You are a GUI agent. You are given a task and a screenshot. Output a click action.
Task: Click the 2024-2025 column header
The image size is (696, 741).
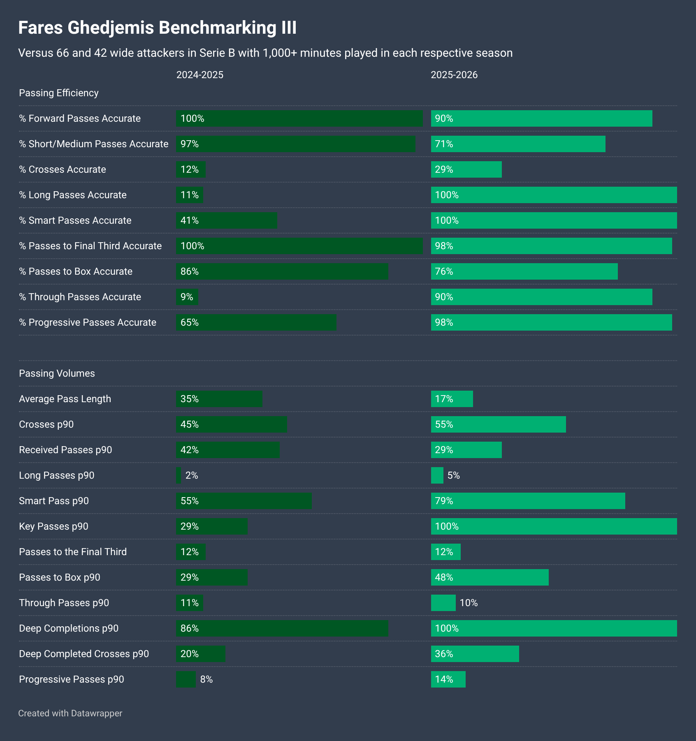click(200, 75)
